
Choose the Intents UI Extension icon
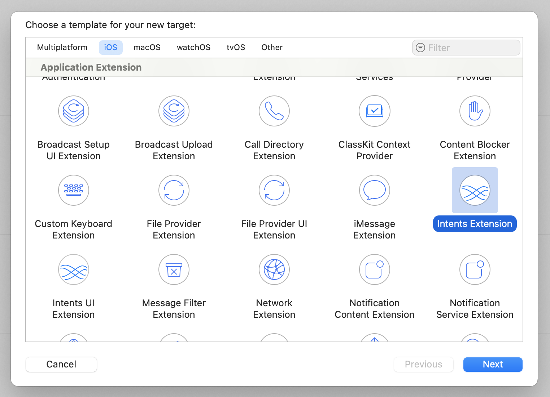coord(74,269)
